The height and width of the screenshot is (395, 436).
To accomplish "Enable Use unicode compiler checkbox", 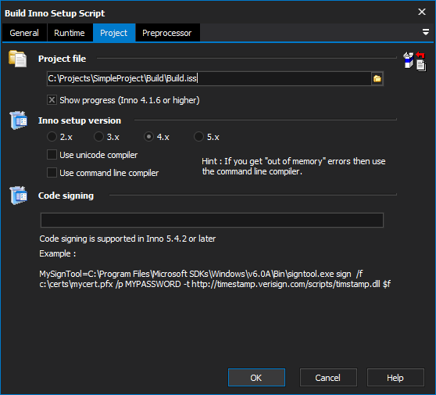I will pos(52,155).
